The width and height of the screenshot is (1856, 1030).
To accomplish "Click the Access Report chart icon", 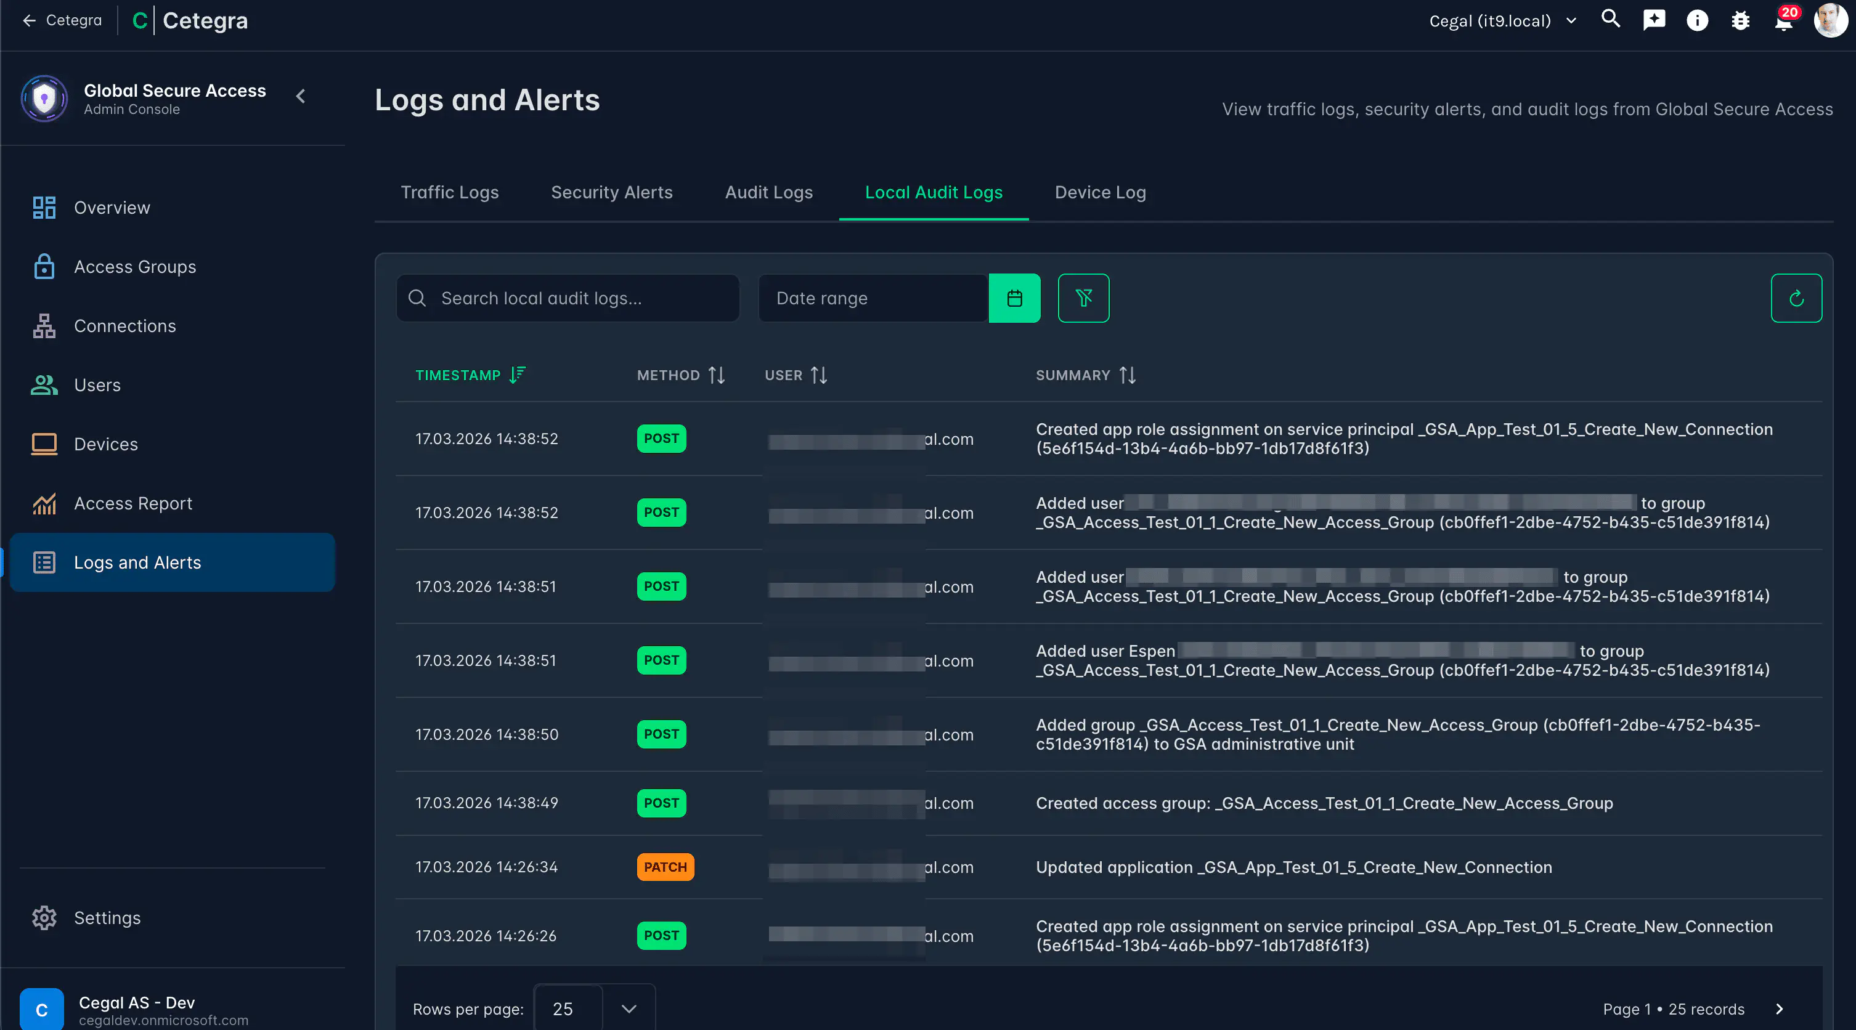I will pyautogui.click(x=44, y=503).
